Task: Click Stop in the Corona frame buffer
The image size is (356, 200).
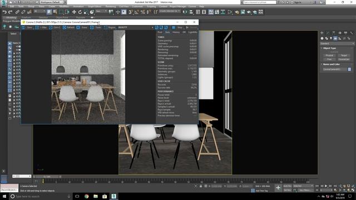Action: [177, 27]
